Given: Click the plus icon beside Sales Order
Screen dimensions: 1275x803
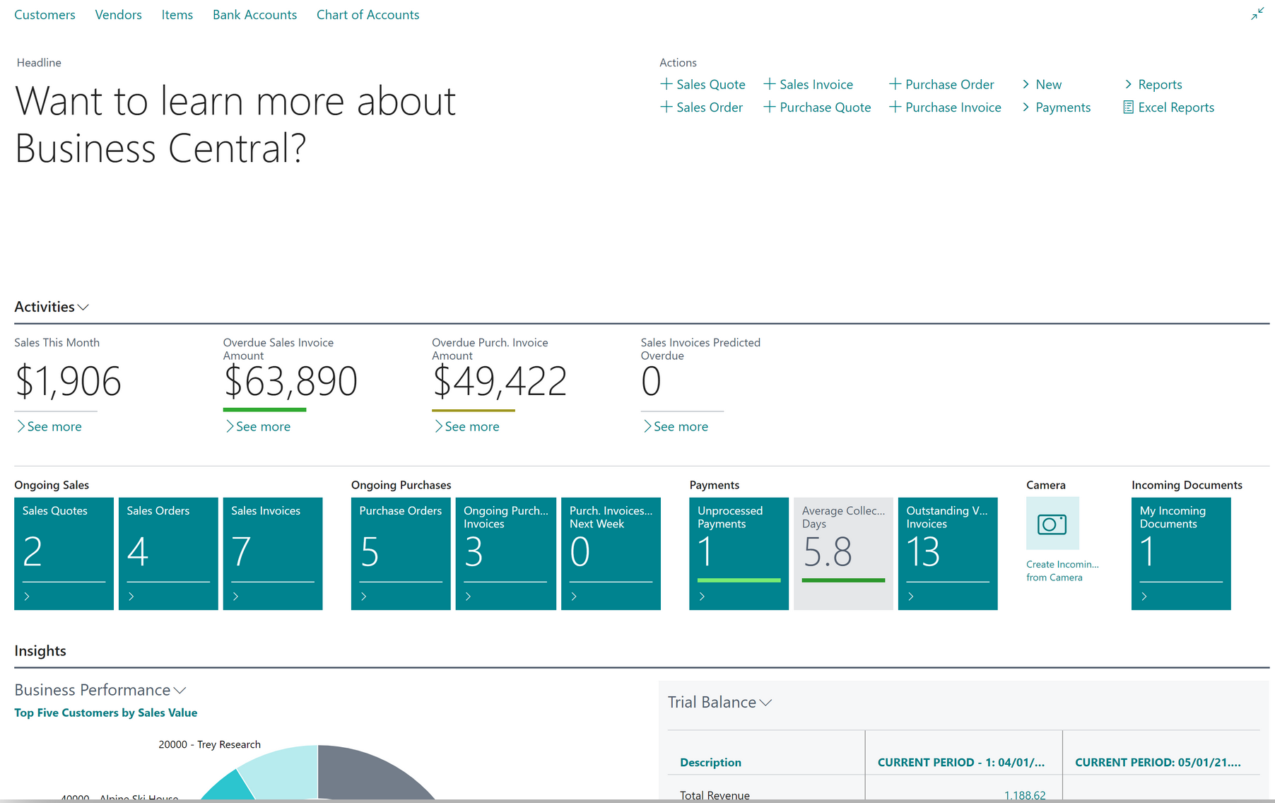Looking at the screenshot, I should point(666,107).
